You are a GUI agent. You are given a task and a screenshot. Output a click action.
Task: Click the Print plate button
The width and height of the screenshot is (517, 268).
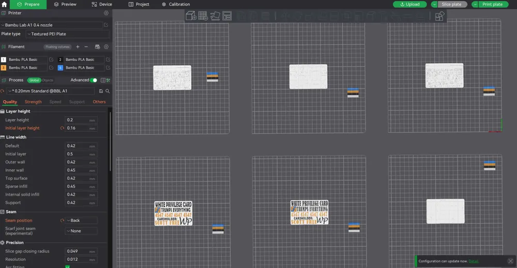coord(493,4)
